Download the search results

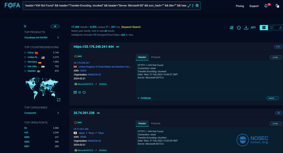pos(246,28)
